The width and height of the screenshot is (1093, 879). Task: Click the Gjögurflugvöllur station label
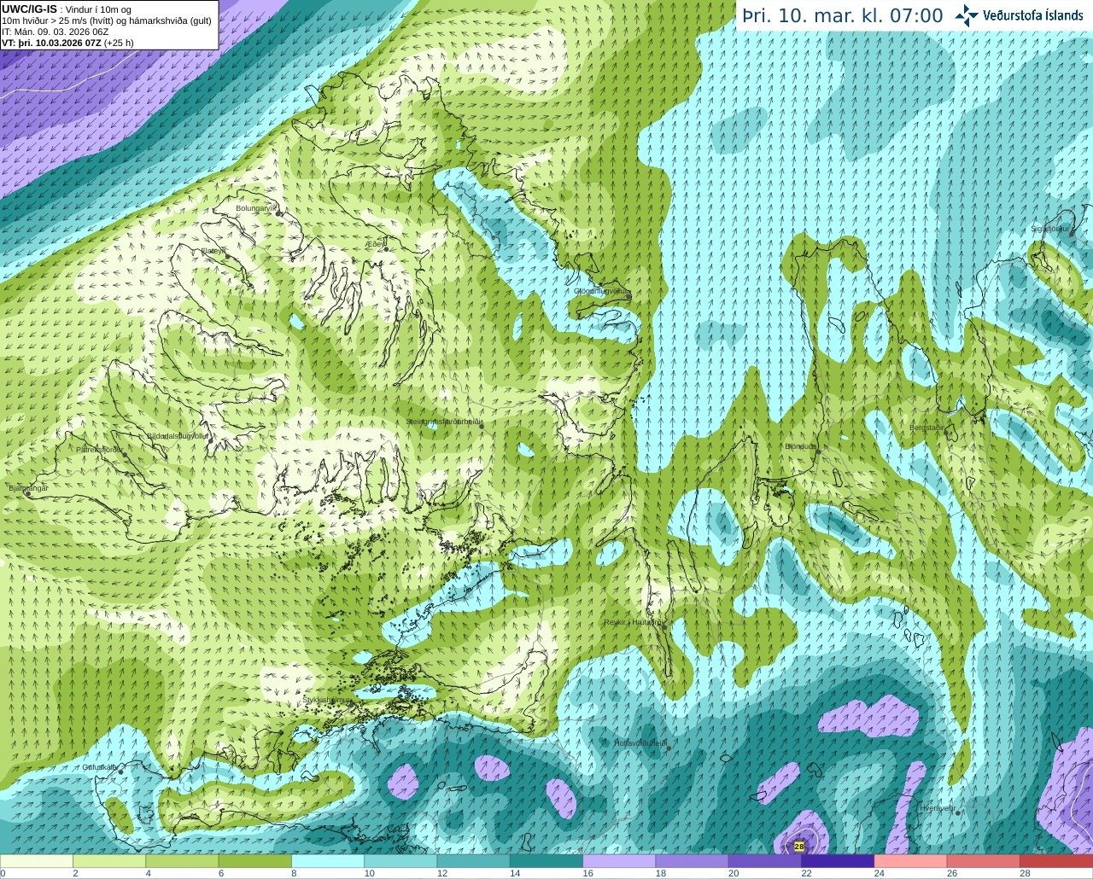coord(602,291)
